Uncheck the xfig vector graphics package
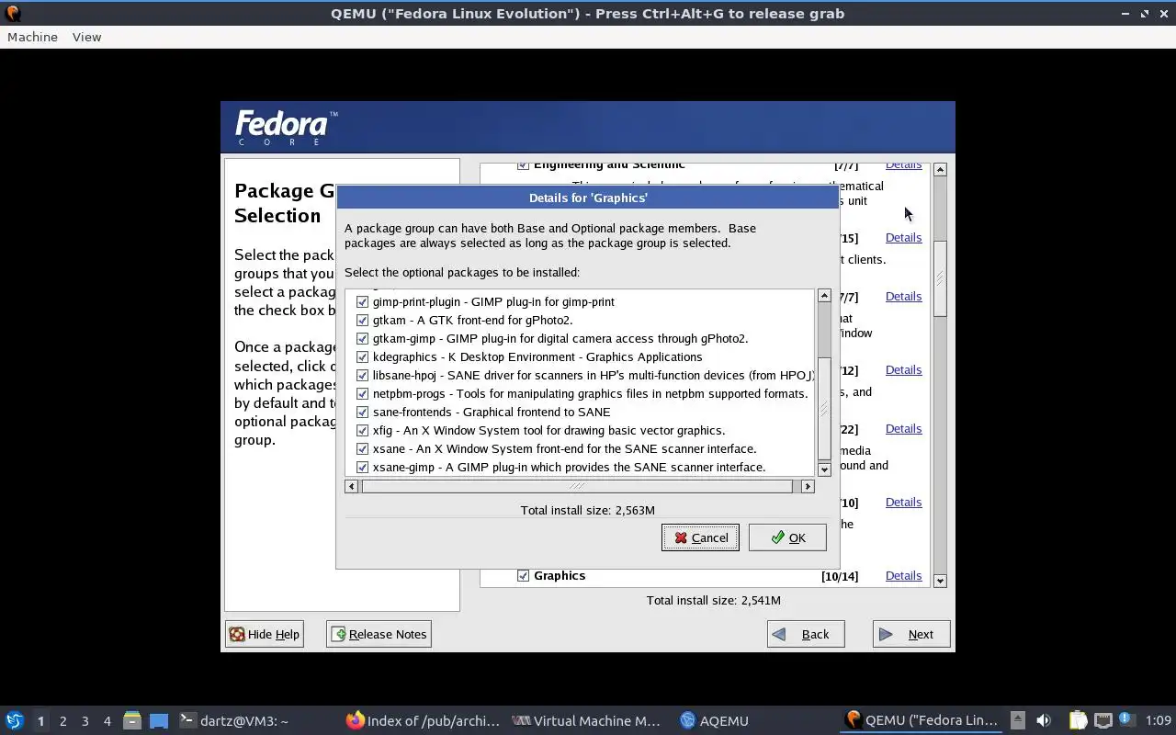Viewport: 1176px width, 735px height. 362,430
